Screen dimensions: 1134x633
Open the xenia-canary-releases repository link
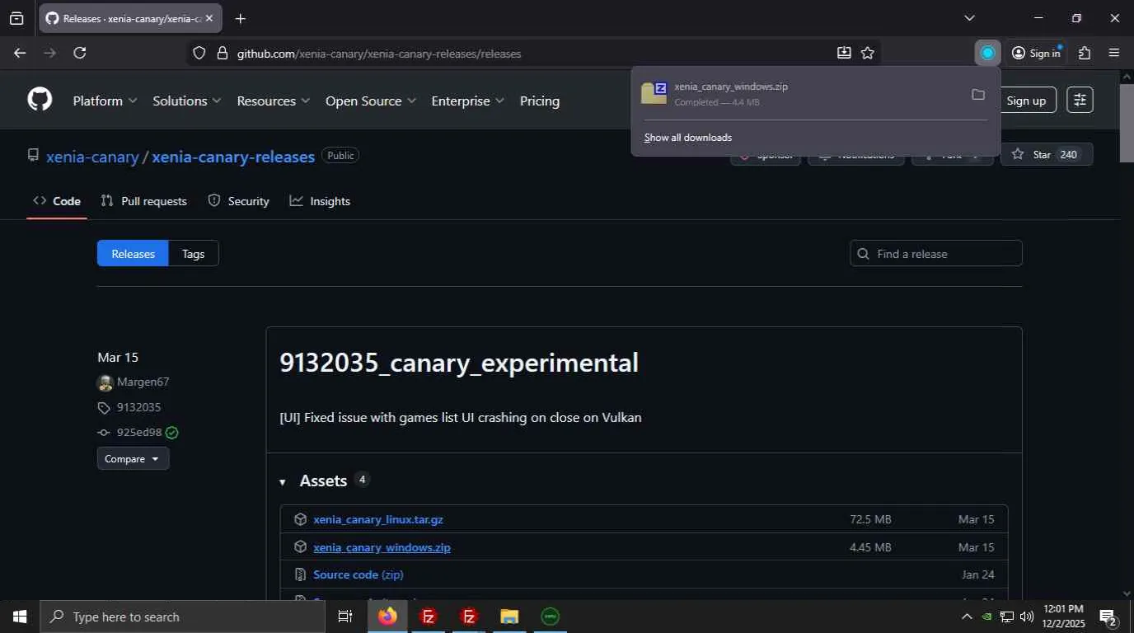(233, 157)
